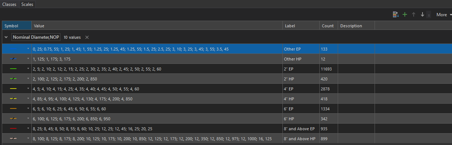Click the count cell '2878'
The width and height of the screenshot is (452, 145).
pyautogui.click(x=328, y=89)
